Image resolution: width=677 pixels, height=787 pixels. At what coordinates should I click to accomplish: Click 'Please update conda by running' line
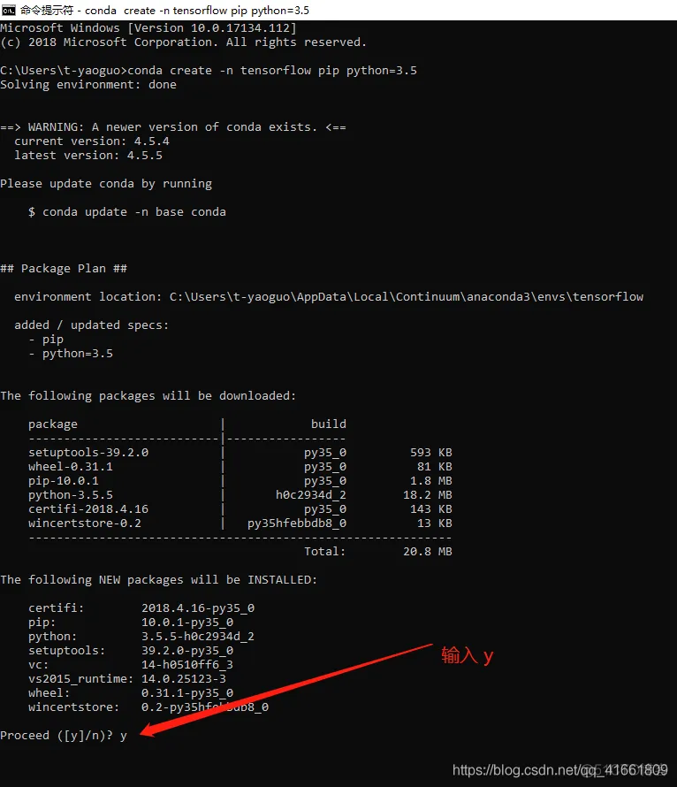click(x=106, y=184)
